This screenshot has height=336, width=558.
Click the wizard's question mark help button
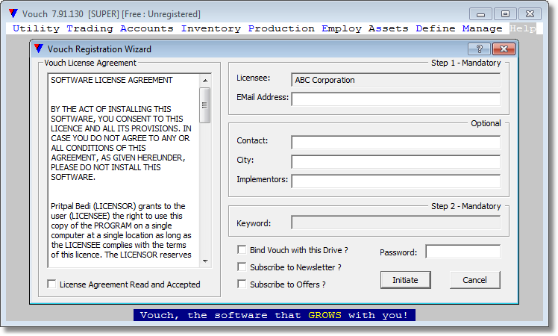pos(480,49)
